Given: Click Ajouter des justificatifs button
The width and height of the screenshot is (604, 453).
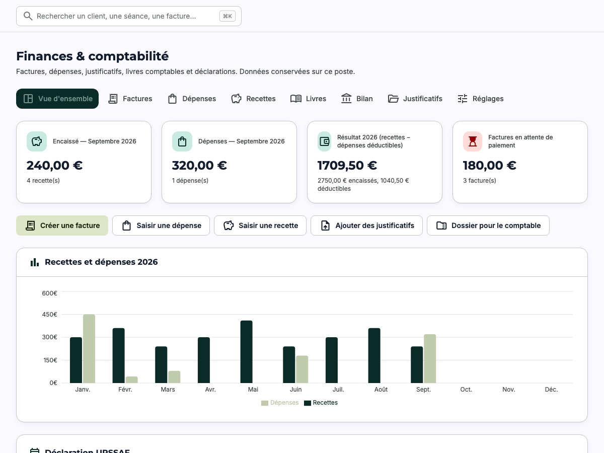Looking at the screenshot, I should pos(366,225).
